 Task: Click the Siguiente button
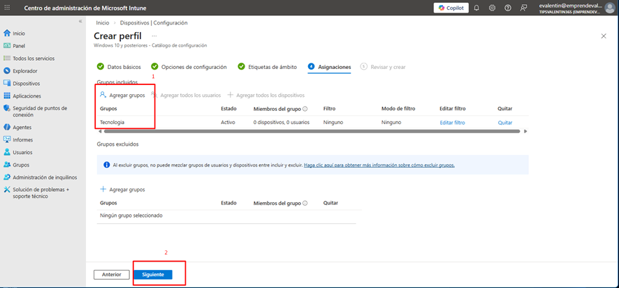152,275
